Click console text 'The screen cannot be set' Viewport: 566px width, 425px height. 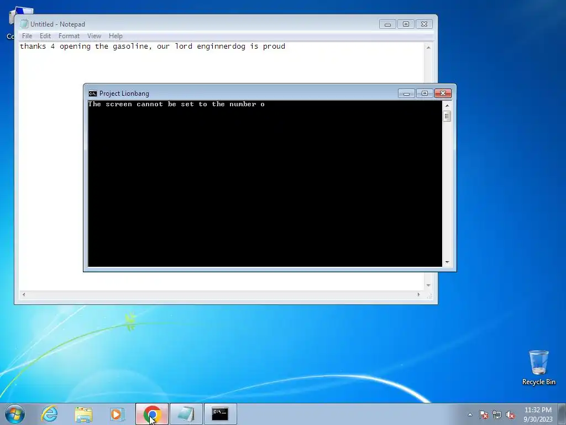pos(141,104)
